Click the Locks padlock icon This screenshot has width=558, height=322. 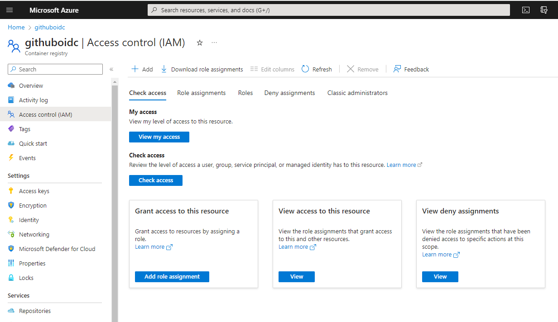[x=11, y=278]
